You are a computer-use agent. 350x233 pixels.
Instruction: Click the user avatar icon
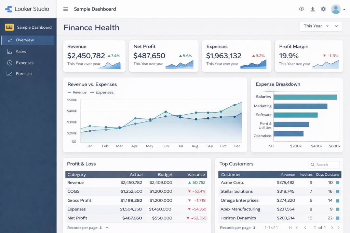(x=336, y=9)
